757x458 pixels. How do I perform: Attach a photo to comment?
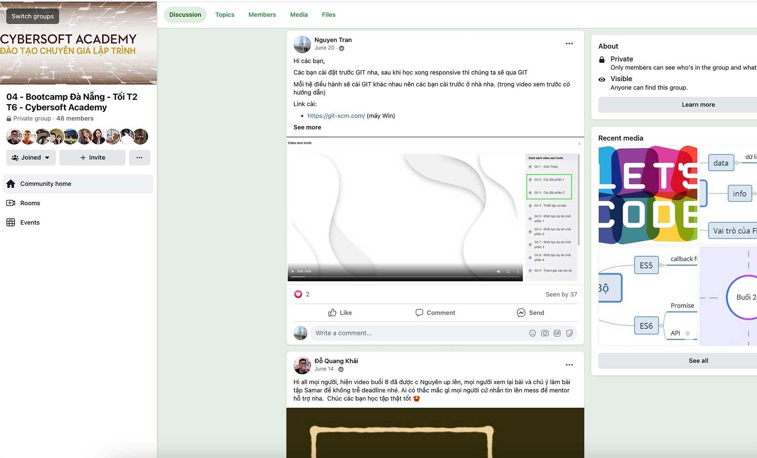(x=545, y=333)
